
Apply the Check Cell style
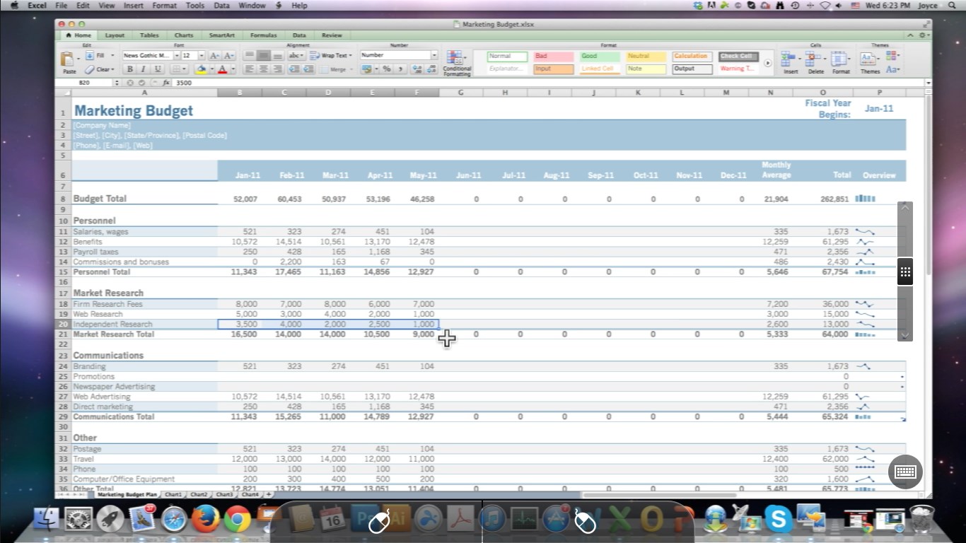(738, 57)
